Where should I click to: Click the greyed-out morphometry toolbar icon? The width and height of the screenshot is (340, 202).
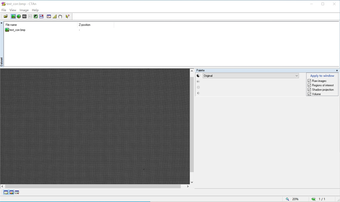[30, 16]
